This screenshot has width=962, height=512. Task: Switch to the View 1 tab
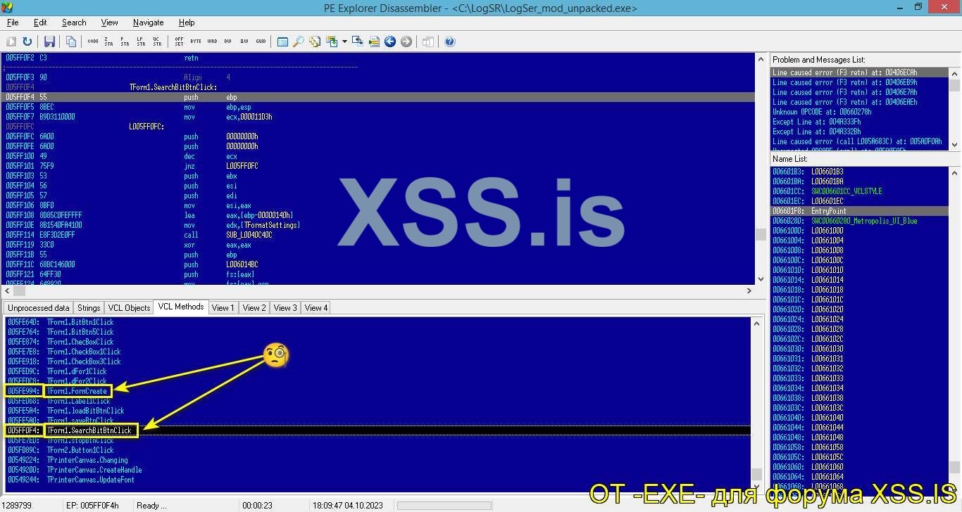coord(223,308)
